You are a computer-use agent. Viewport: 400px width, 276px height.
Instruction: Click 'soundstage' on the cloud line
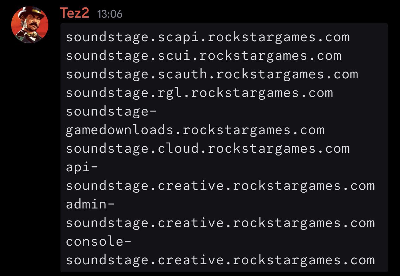[x=108, y=149]
